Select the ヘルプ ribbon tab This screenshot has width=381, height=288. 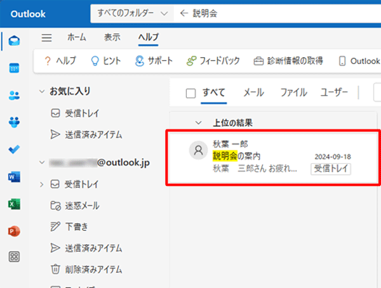tap(148, 37)
